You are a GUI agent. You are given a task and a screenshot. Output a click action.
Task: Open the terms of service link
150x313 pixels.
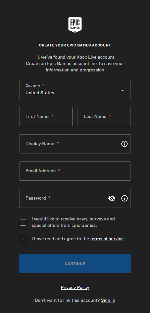coord(107,239)
